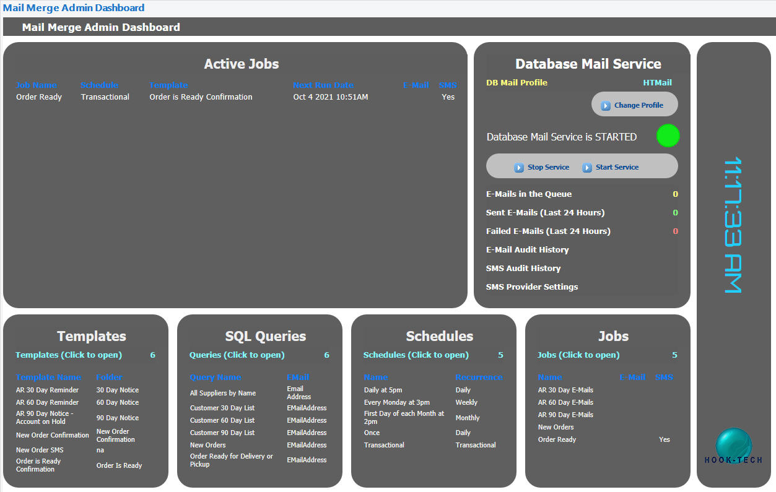Open Templates (Click to open) link
Screen dimensions: 776x492
tap(69, 355)
